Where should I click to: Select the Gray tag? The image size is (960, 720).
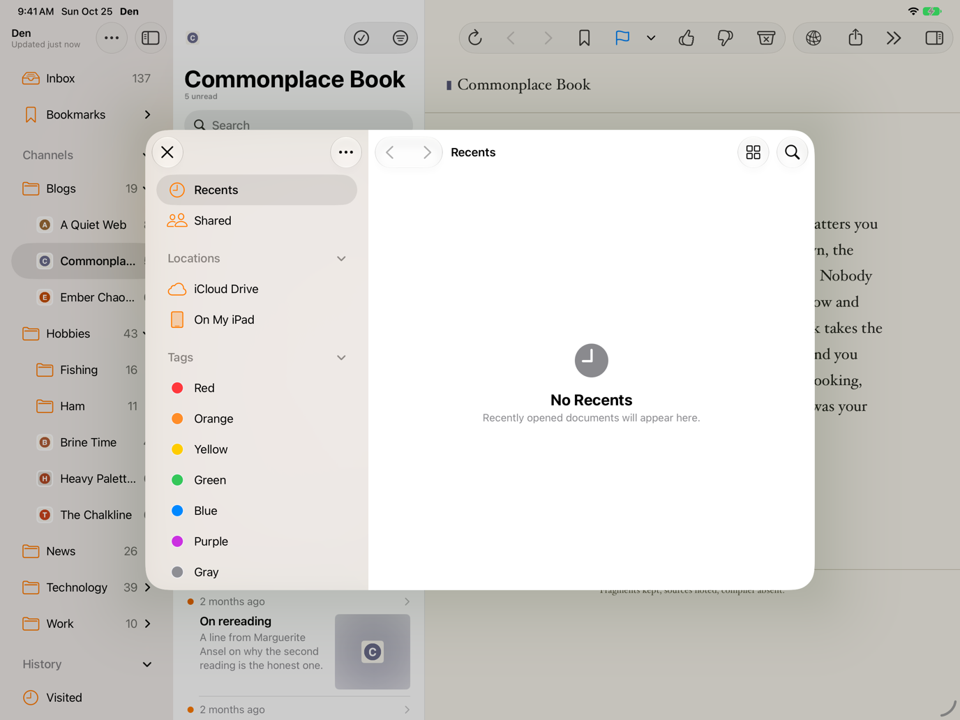257,572
